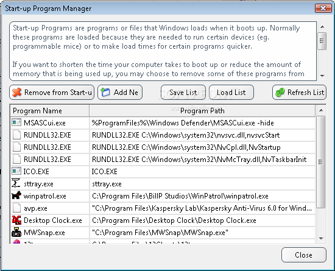
Task: Click the description box scroll down arrow
Action: (x=322, y=76)
